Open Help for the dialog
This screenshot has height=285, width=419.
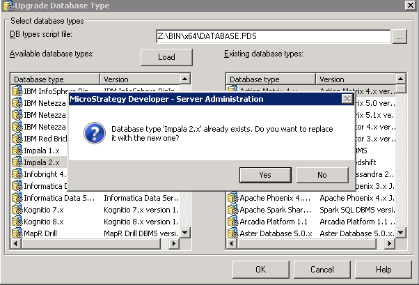coord(384,269)
